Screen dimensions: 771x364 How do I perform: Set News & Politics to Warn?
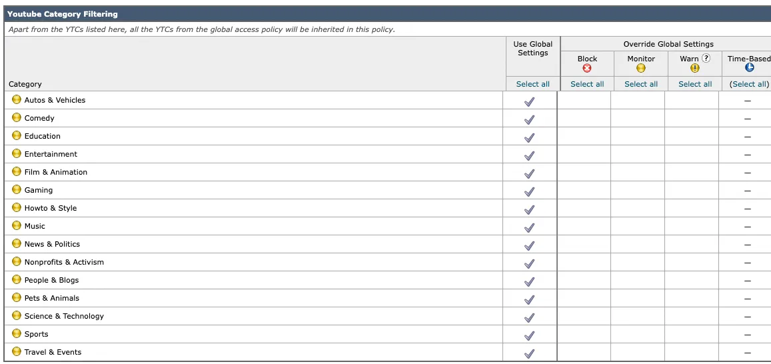click(x=692, y=245)
